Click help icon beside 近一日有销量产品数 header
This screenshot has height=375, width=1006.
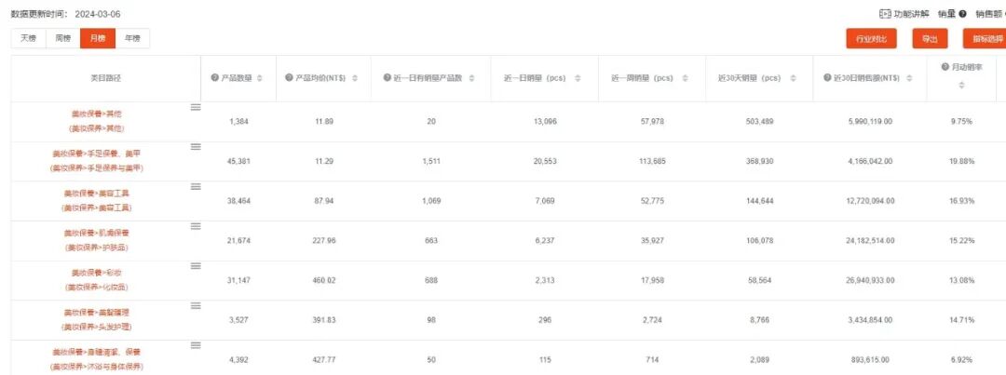click(x=387, y=77)
